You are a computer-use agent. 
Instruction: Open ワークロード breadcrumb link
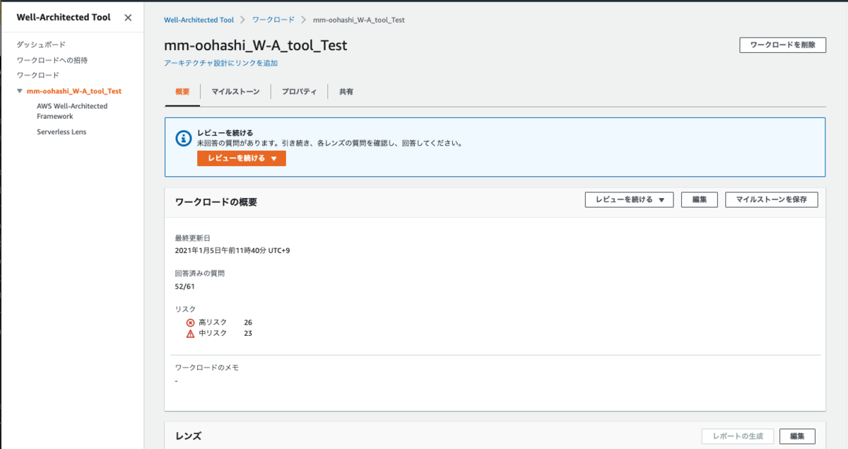click(272, 20)
